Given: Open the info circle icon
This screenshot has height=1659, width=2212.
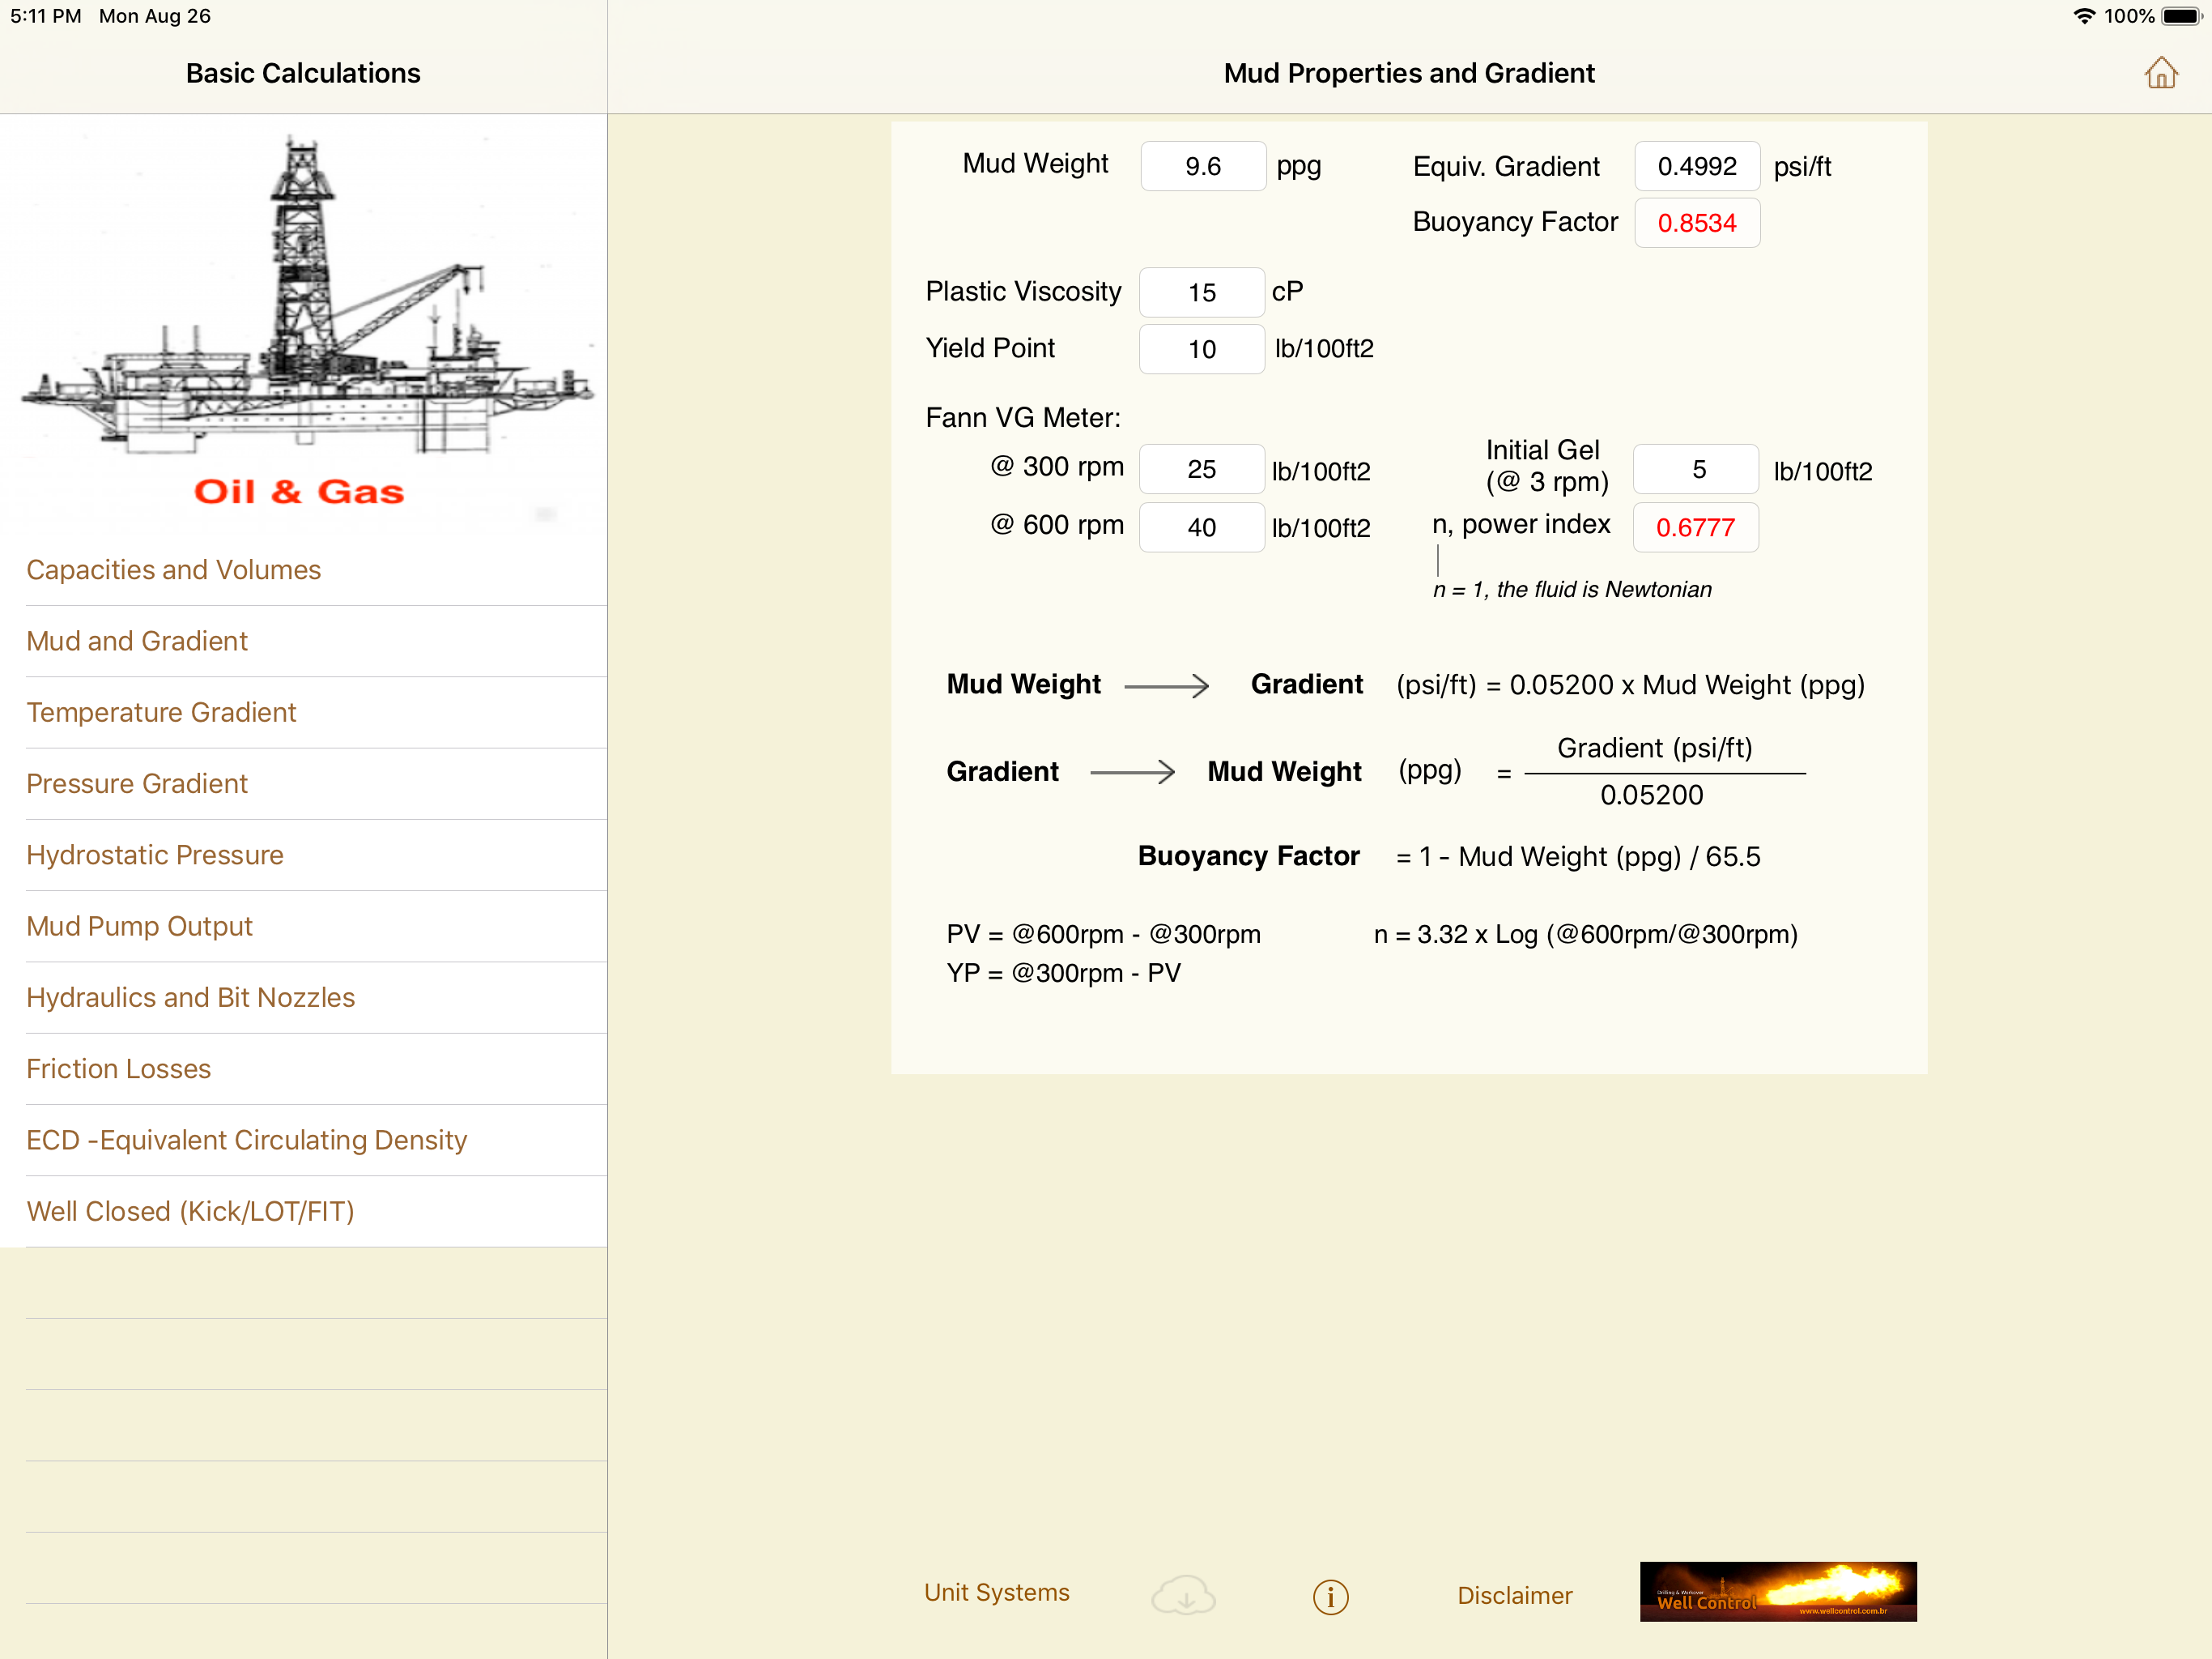Looking at the screenshot, I should (x=1330, y=1596).
